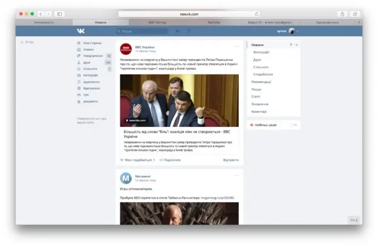Reload the page in address bar

pyautogui.click(x=257, y=14)
